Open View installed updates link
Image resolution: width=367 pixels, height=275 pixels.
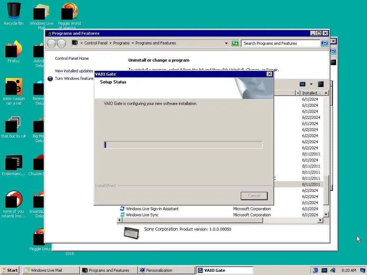(74, 71)
